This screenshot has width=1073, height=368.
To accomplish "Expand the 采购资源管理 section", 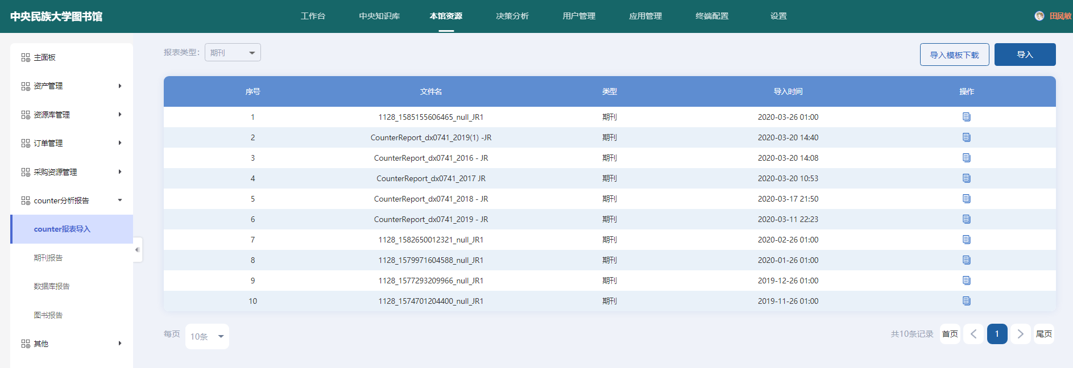I will click(x=72, y=172).
